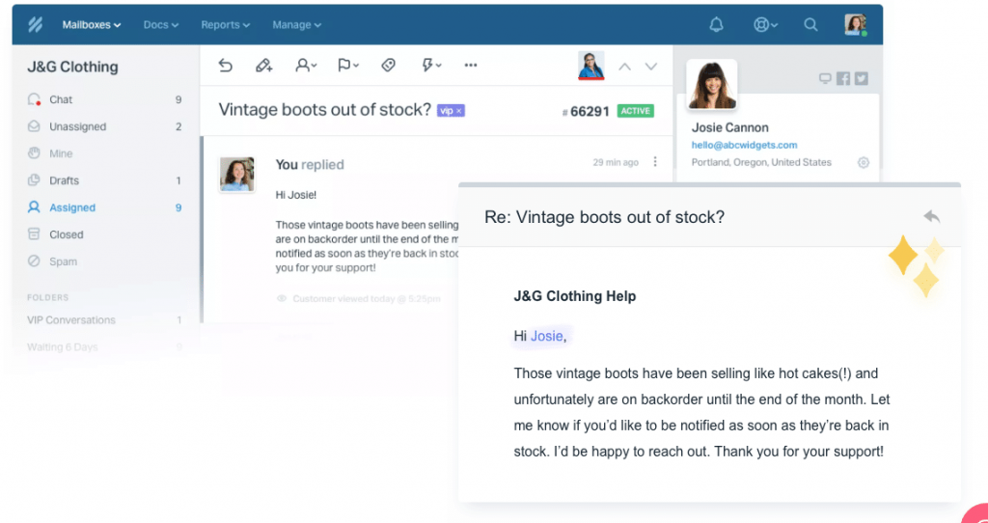Open the Chat folder
The image size is (988, 523).
pyautogui.click(x=104, y=99)
